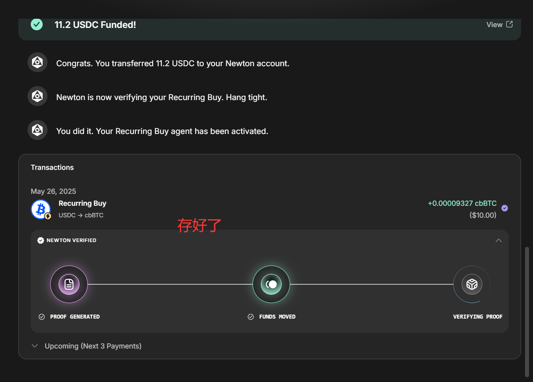This screenshot has width=533, height=382.
Task: Click the May 26, 2025 date
Action: click(x=53, y=191)
